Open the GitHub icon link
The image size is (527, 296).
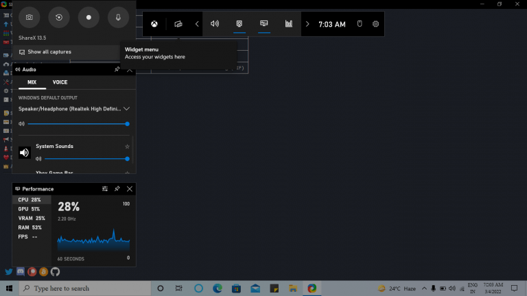click(x=55, y=271)
